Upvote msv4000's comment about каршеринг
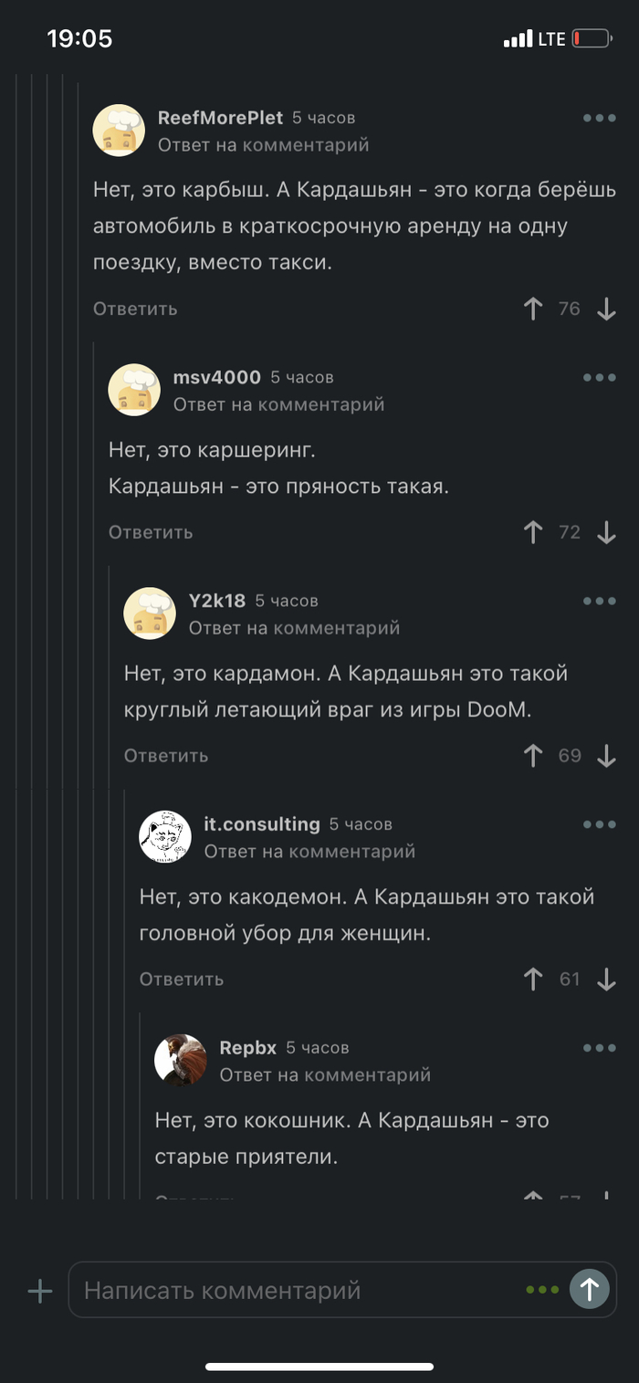Viewport: 639px width, 1383px height. (533, 532)
